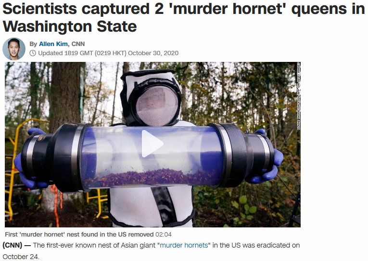The image size is (368, 261).
Task: Open Allen Kim's author profile photo
Action: pyautogui.click(x=14, y=48)
